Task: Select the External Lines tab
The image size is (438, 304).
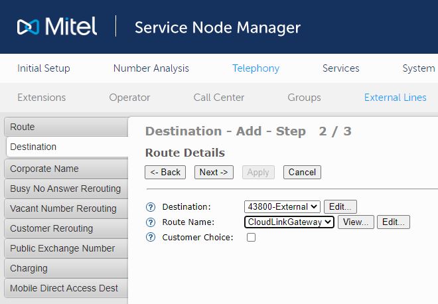Action: 395,98
